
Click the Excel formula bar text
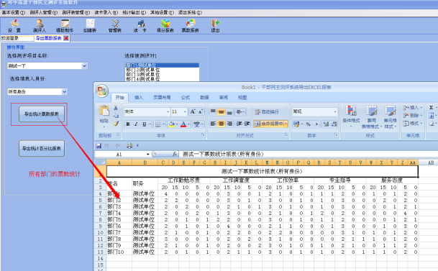click(223, 154)
